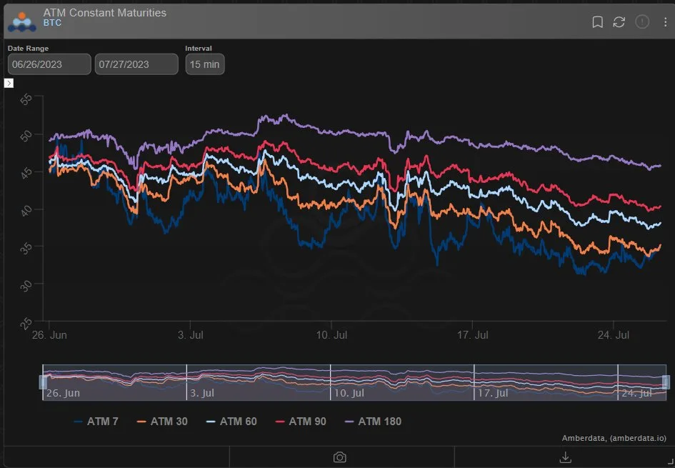
Task: Click the Amberdata, (amberdata.io) credit
Action: coord(614,438)
